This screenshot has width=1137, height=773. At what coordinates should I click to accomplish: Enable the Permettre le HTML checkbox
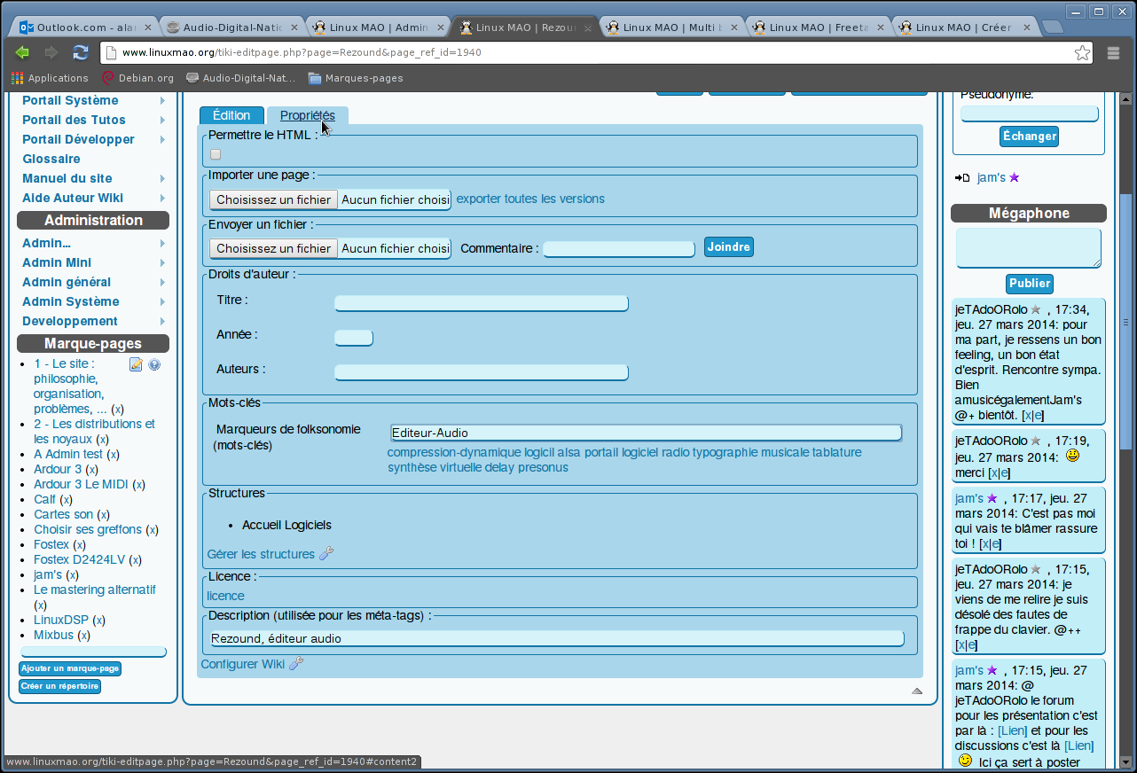[216, 154]
